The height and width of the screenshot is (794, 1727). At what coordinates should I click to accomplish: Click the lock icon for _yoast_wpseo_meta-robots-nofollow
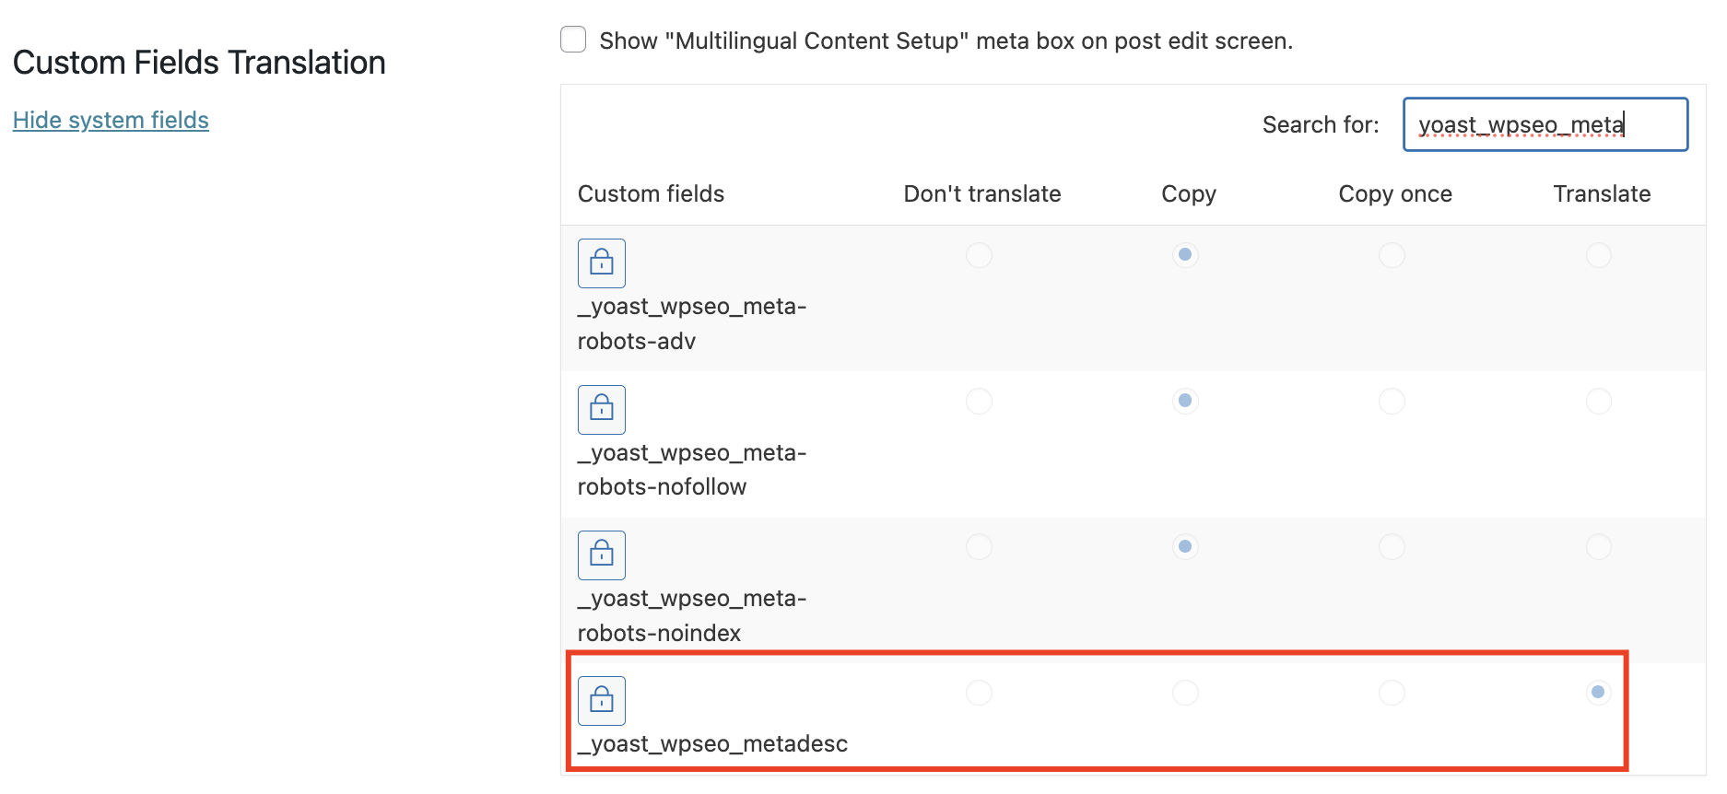pyautogui.click(x=602, y=410)
